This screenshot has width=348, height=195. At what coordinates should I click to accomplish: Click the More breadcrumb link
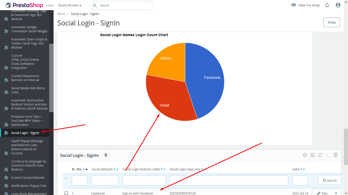click(x=61, y=14)
